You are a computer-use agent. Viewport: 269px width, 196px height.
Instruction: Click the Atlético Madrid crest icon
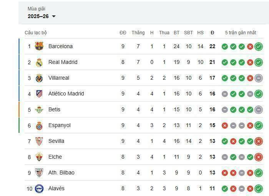point(39,94)
